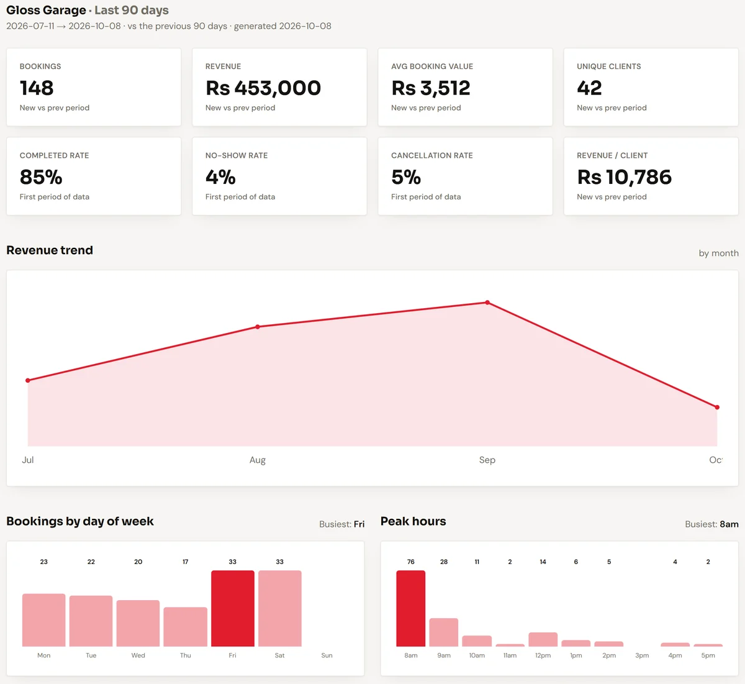Select the Revenue figure "Rs 453,000"
The height and width of the screenshot is (684, 745).
(x=263, y=88)
